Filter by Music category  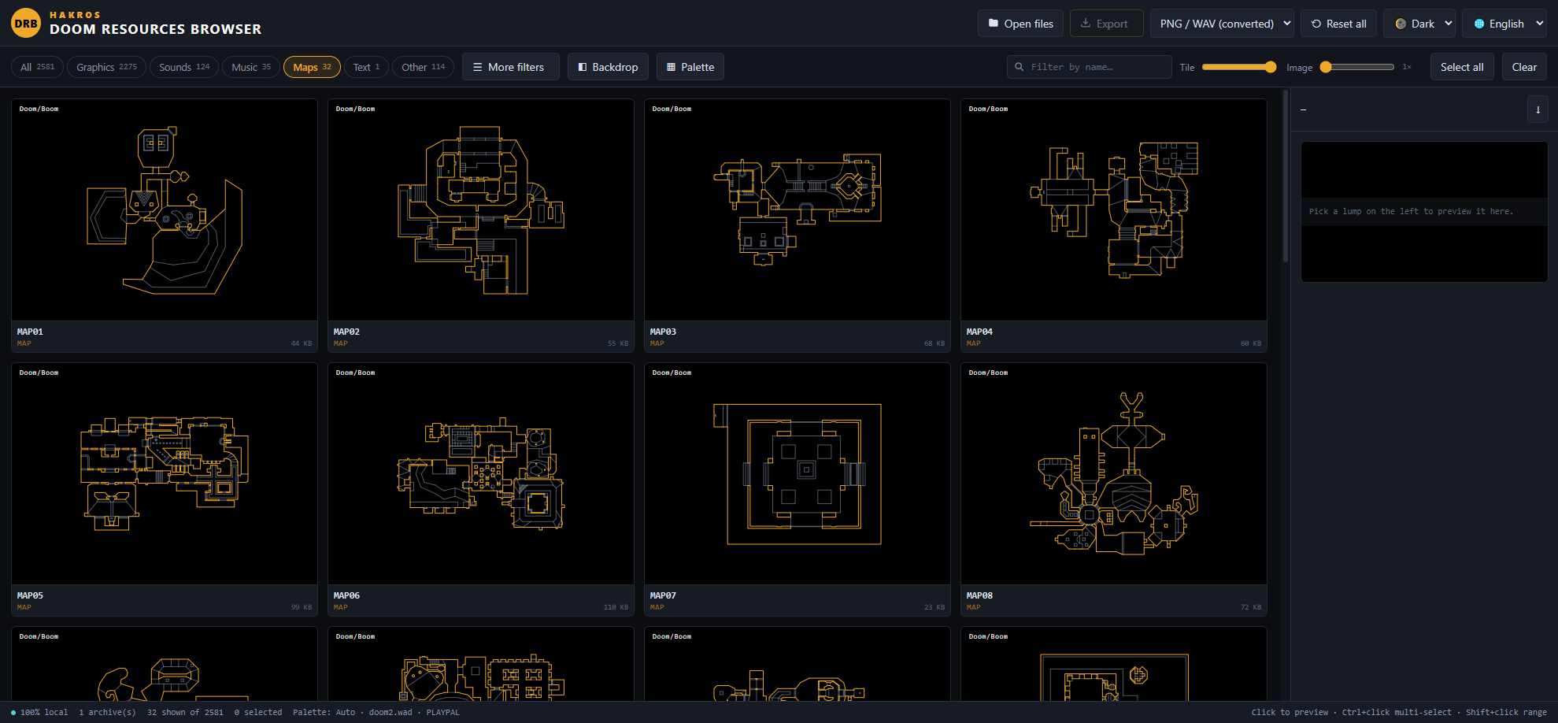click(251, 67)
